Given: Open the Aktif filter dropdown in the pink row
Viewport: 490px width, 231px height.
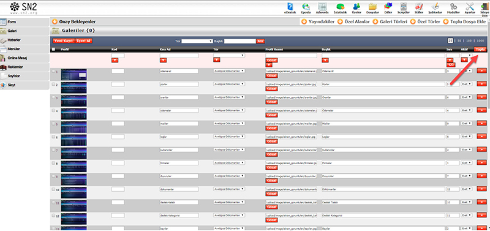Looking at the screenshot, I should tap(467, 55).
